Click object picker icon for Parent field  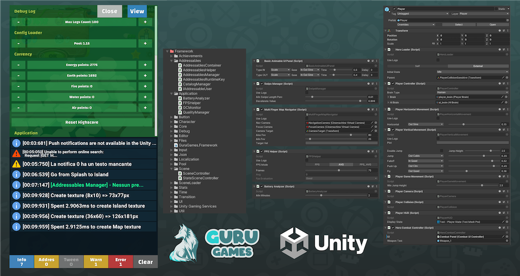pyautogui.click(x=507, y=77)
